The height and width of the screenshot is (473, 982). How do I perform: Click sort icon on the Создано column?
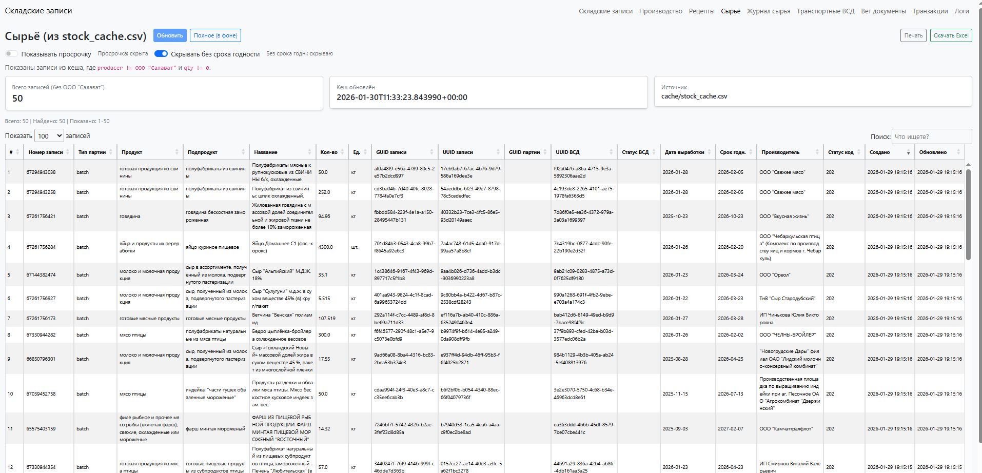tap(908, 152)
